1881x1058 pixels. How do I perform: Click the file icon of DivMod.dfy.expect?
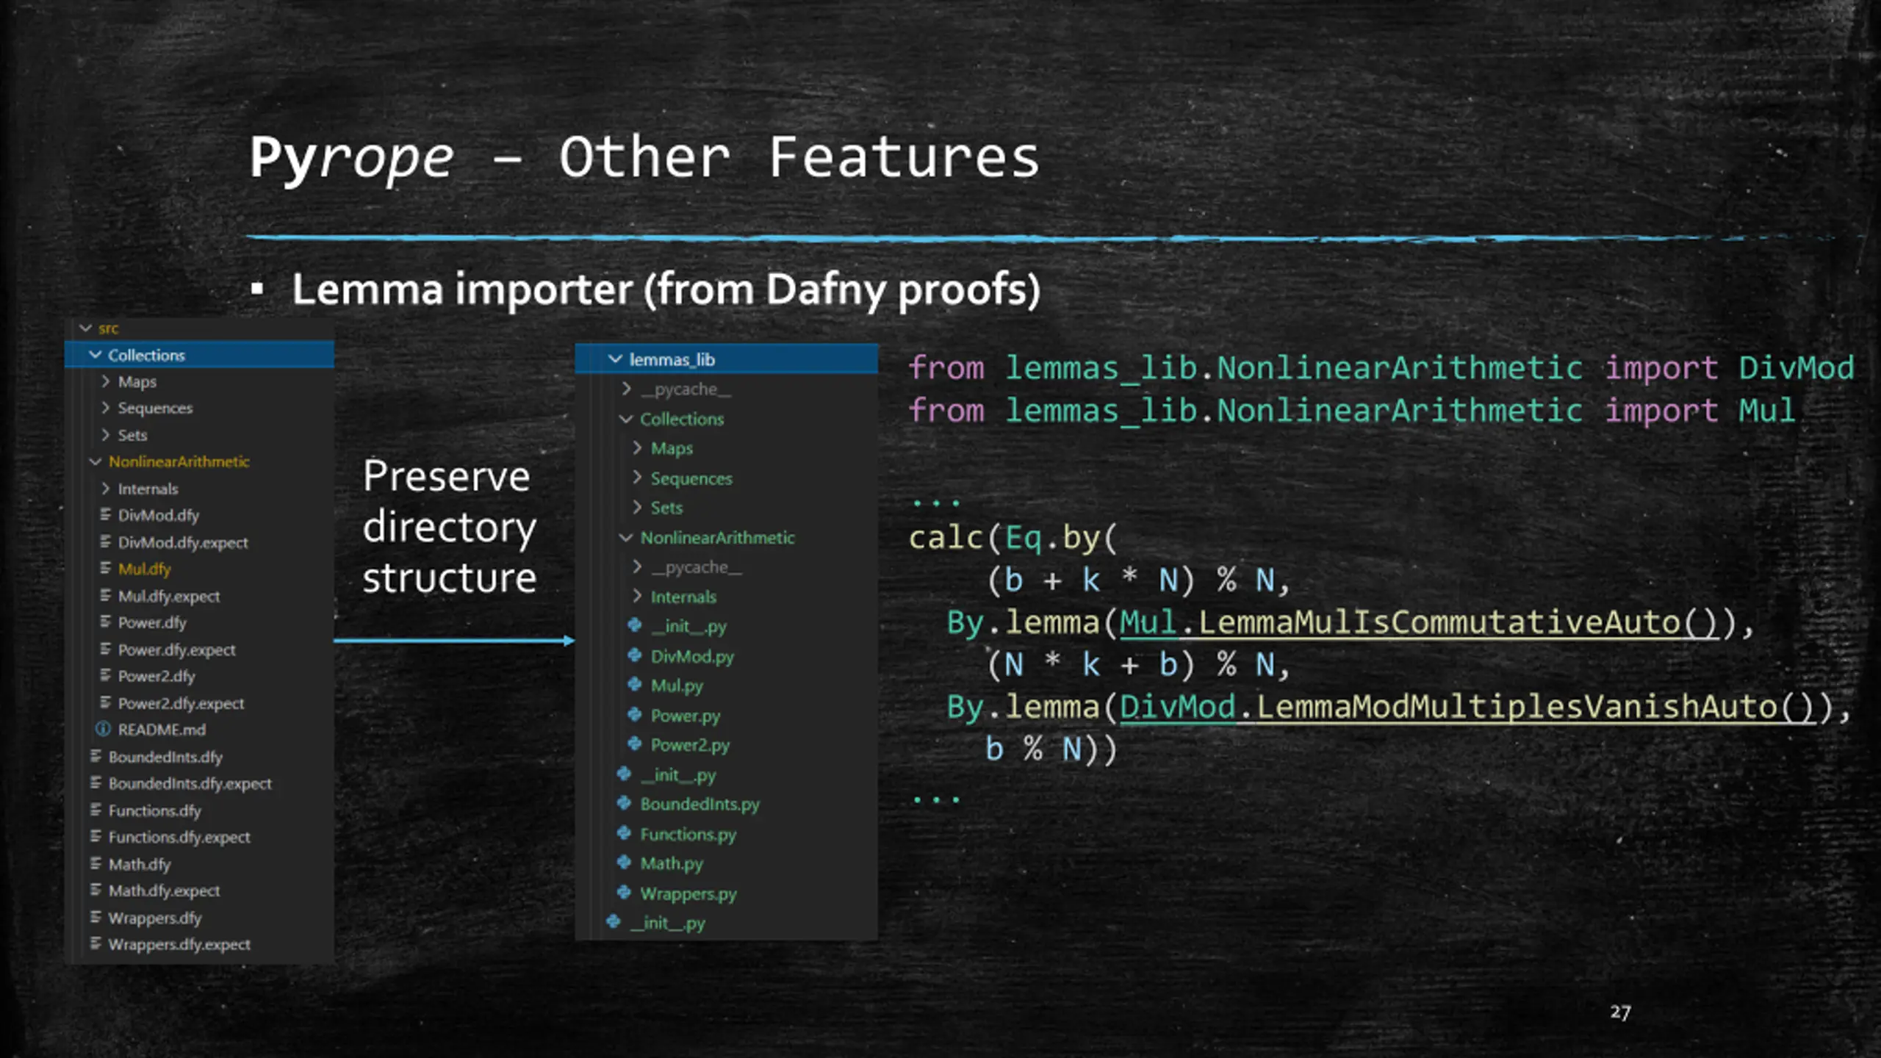click(105, 541)
